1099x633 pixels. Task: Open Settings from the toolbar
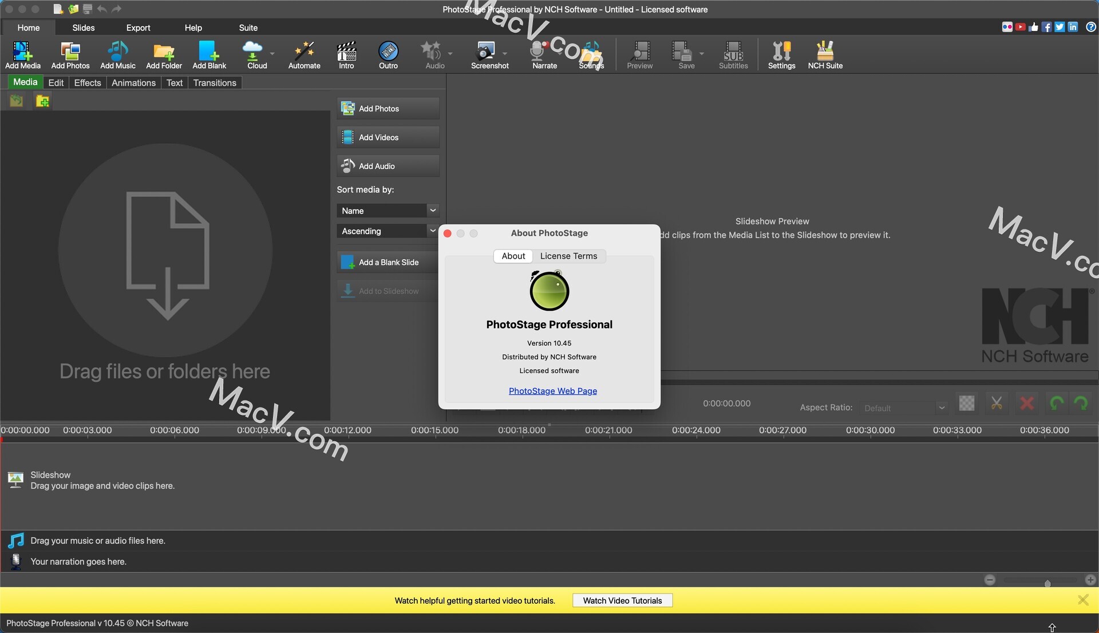click(781, 55)
